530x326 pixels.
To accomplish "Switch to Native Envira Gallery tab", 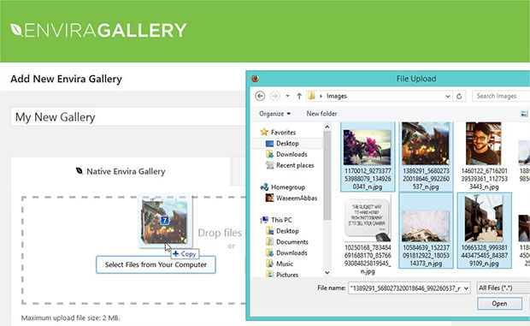I will point(121,171).
